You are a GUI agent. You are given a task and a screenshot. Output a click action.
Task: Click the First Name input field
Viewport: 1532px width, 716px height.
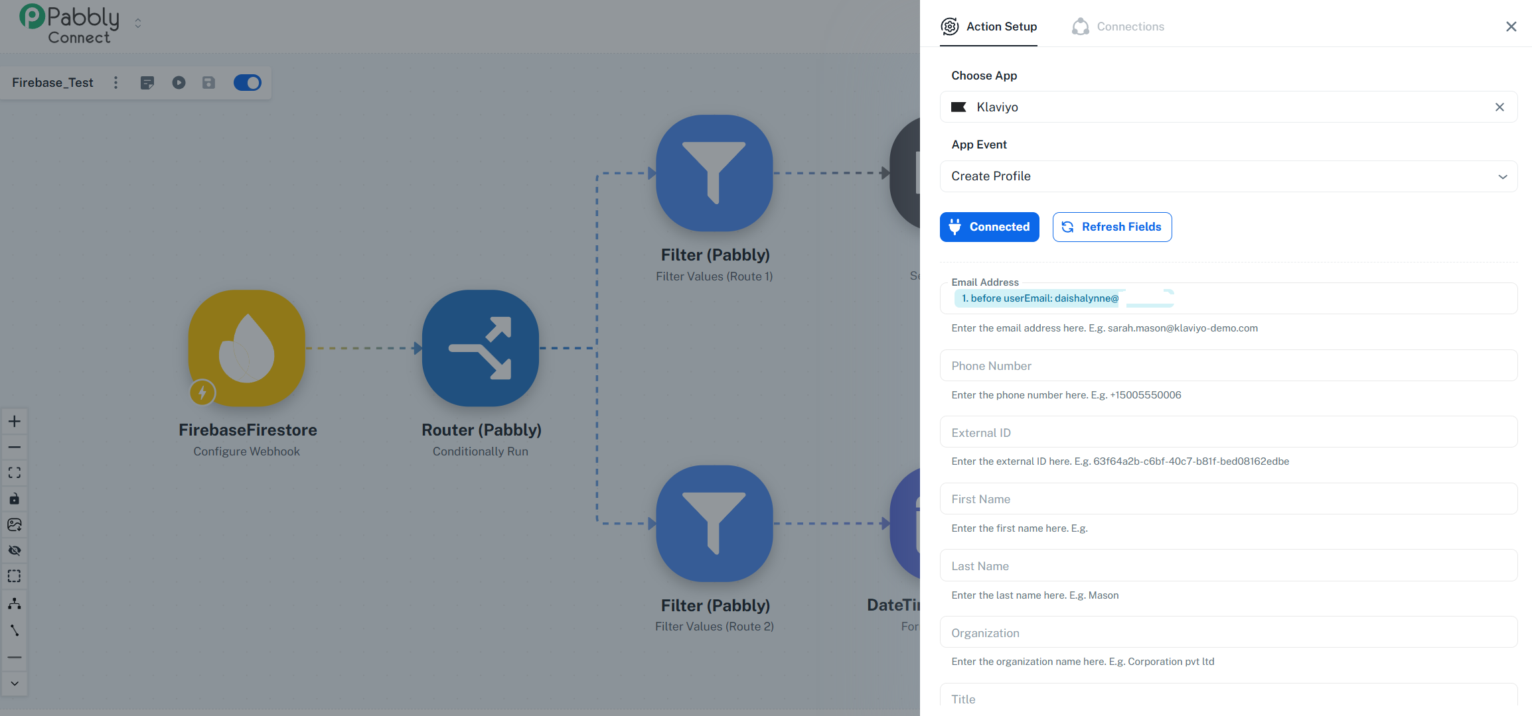(x=1229, y=499)
